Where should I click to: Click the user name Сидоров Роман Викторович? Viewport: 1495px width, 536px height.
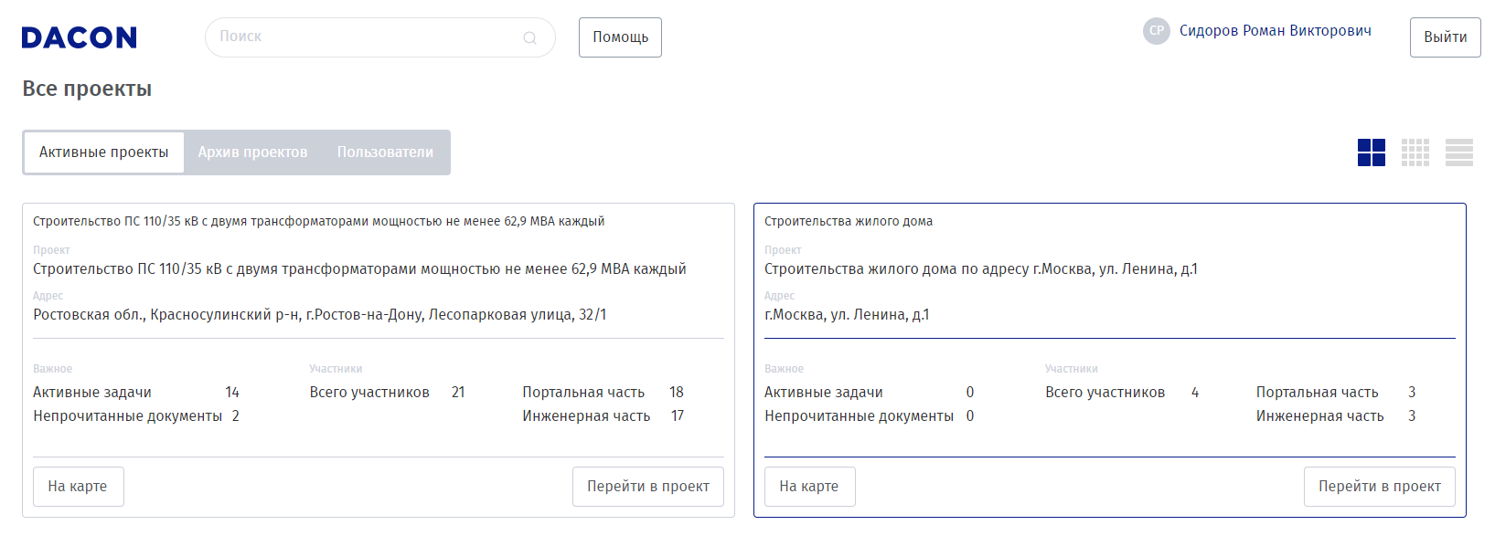[1275, 31]
